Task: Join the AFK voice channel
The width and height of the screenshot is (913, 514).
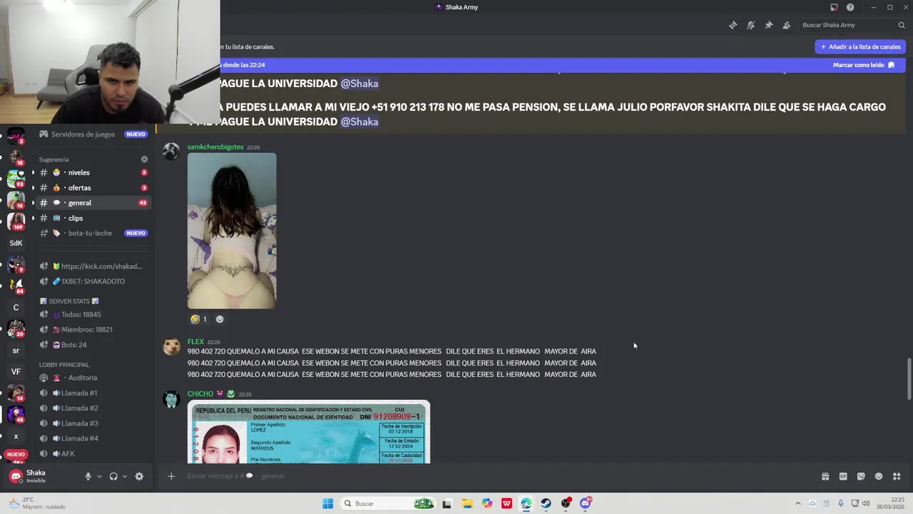Action: (x=93, y=453)
